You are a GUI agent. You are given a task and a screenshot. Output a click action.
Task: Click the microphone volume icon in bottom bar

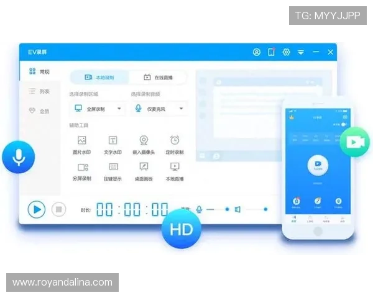(x=199, y=209)
